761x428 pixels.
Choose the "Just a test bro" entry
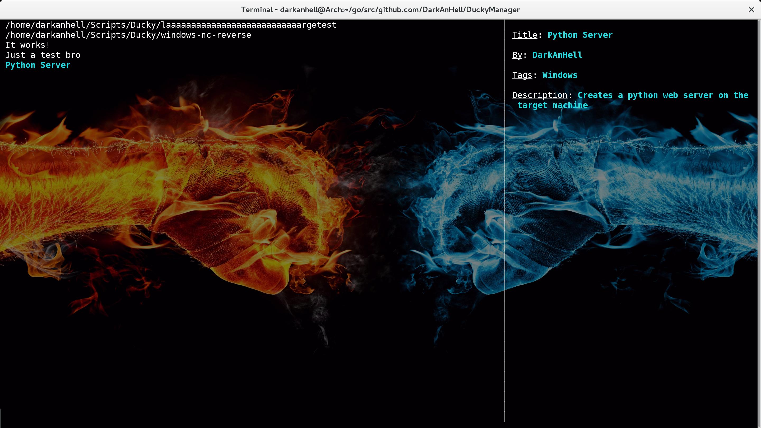[x=43, y=55]
